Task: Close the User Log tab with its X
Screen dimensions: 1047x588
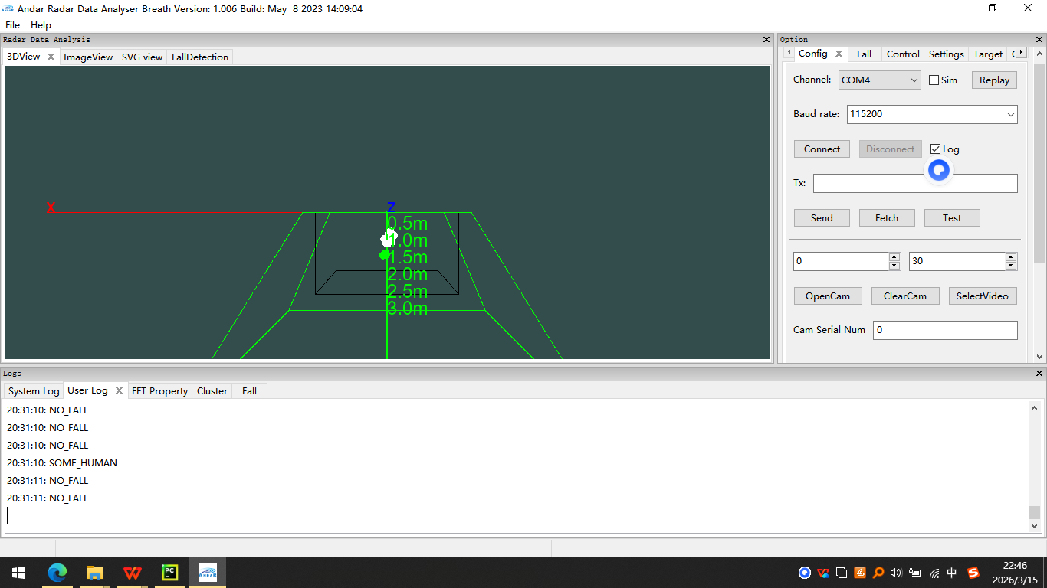Action: (119, 390)
